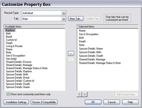Click the Installation Settings button
This screenshot has width=142, height=108.
pos(16,102)
